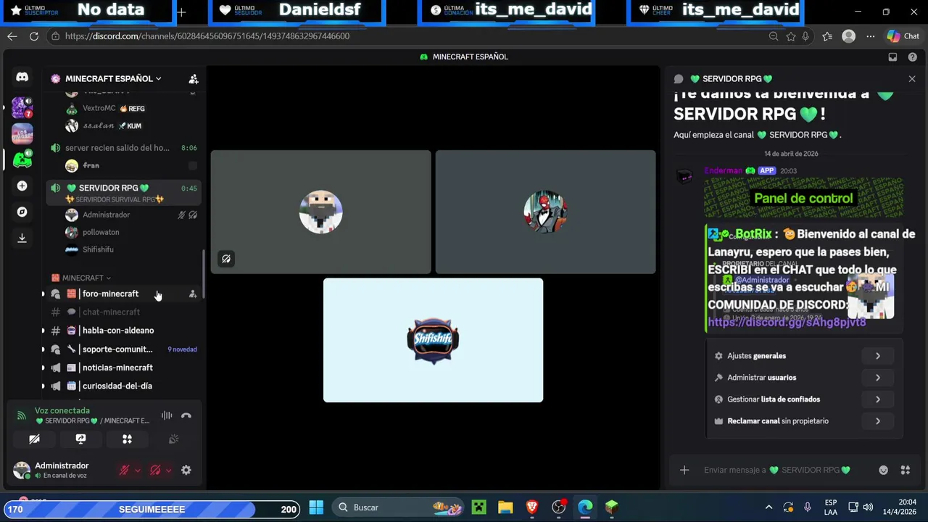Image resolution: width=928 pixels, height=522 pixels.
Task: Open help icon in Discord top bar
Action: point(912,57)
